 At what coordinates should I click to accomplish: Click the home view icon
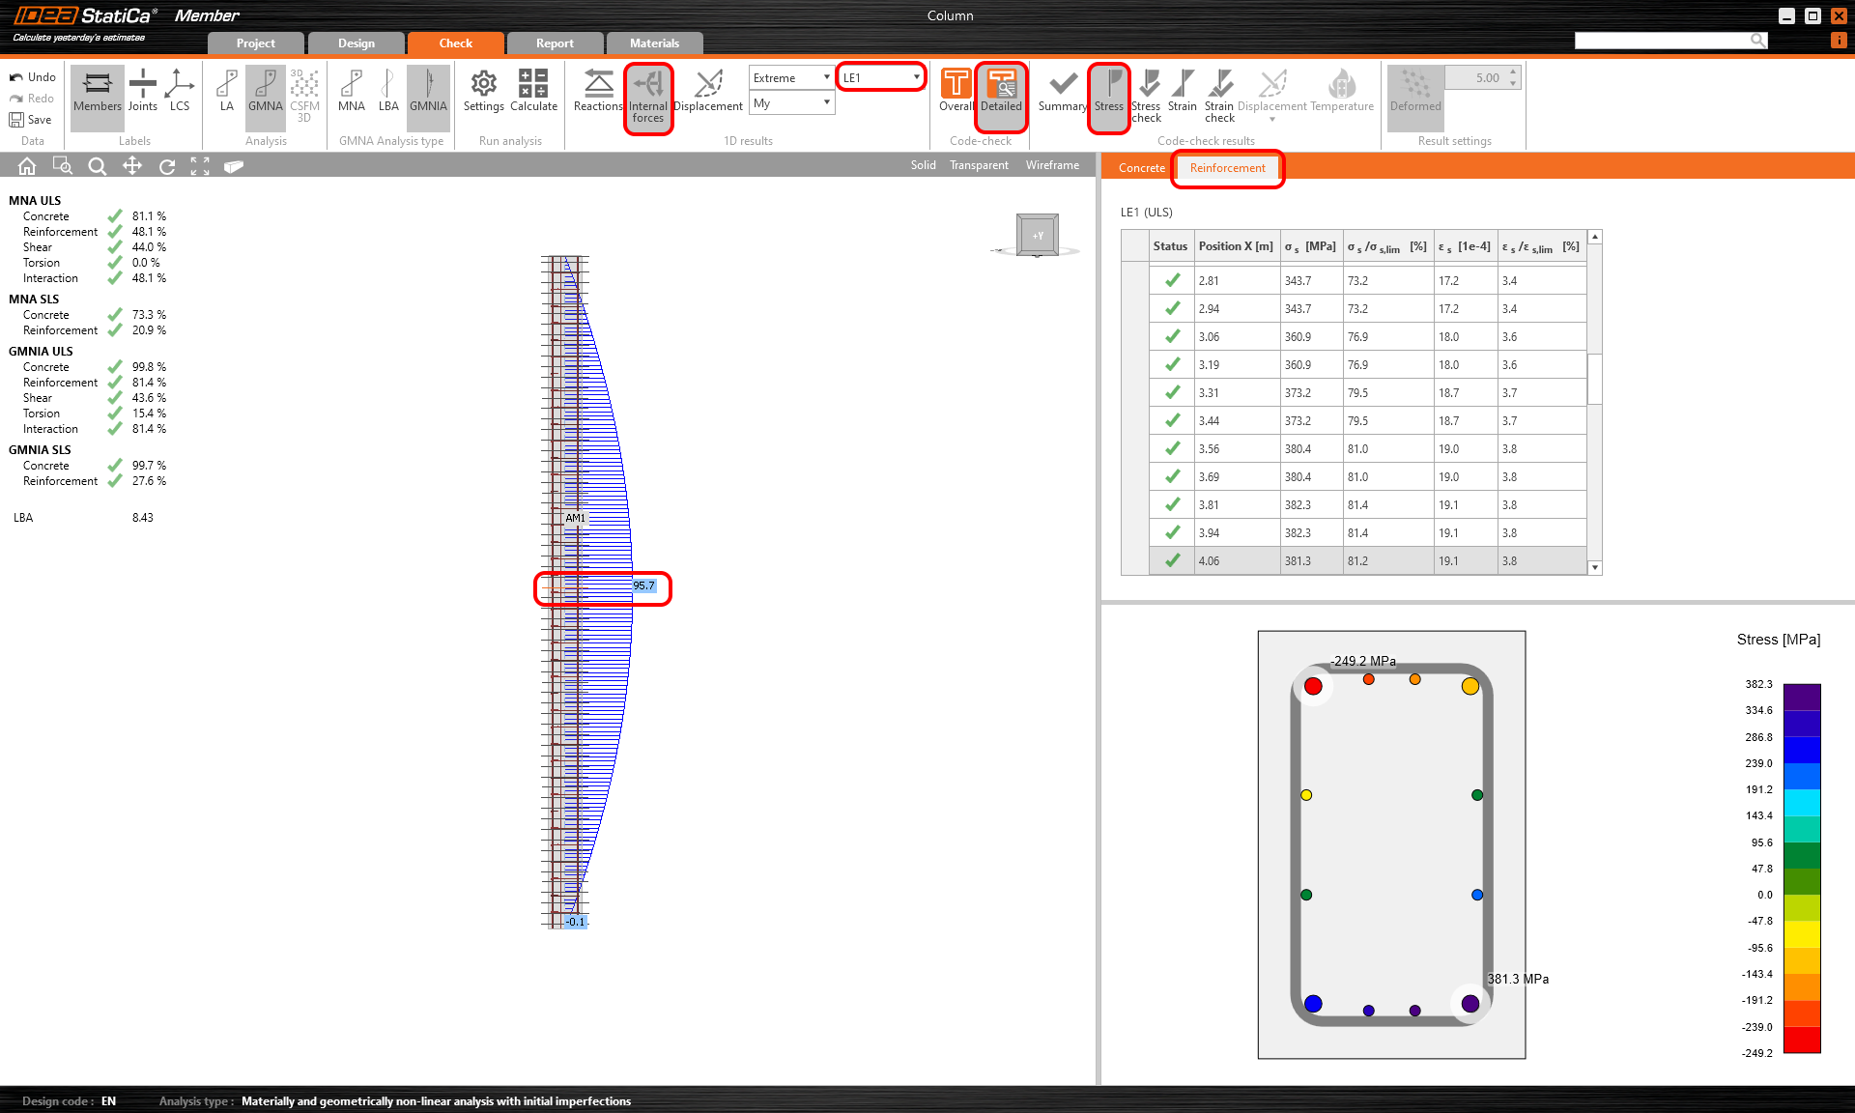pos(27,166)
